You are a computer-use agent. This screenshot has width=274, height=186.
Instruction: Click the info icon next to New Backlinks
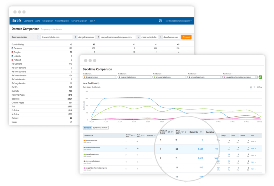tap(98, 83)
